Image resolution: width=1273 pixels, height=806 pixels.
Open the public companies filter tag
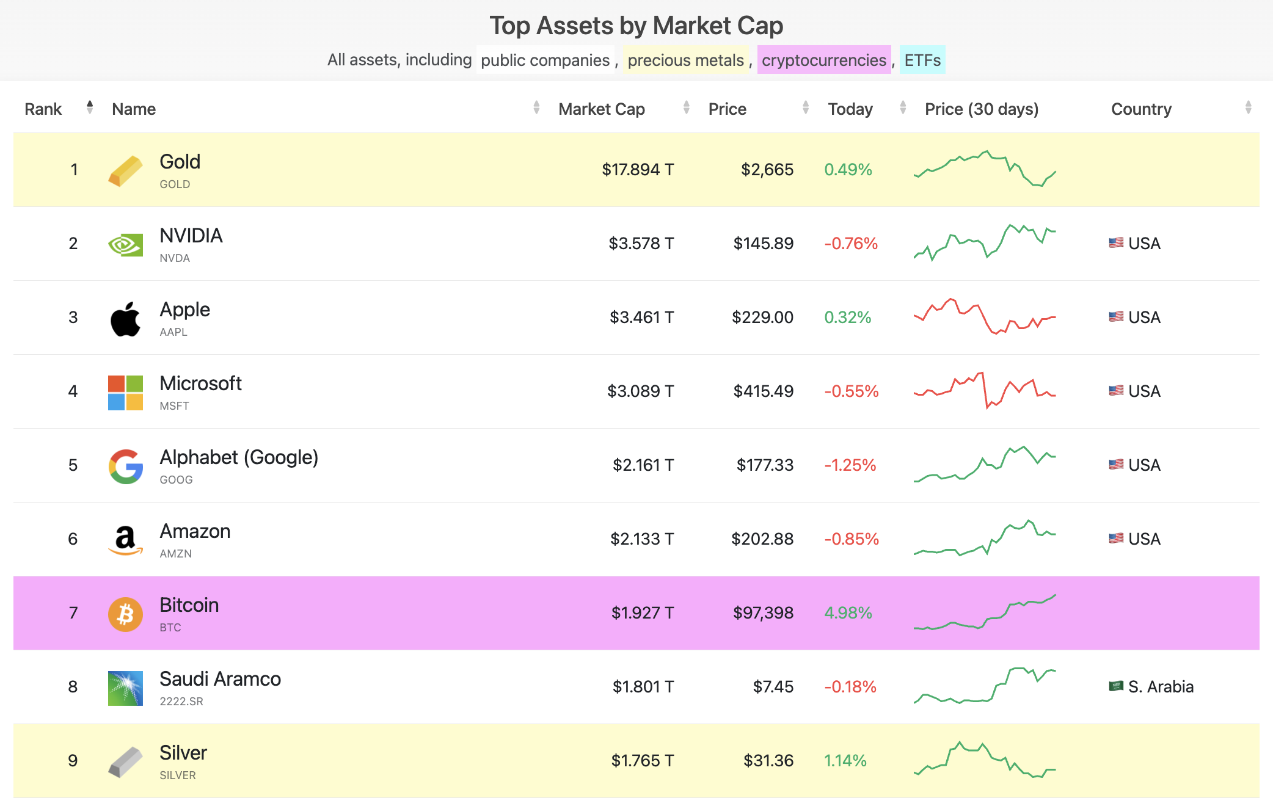(x=545, y=60)
